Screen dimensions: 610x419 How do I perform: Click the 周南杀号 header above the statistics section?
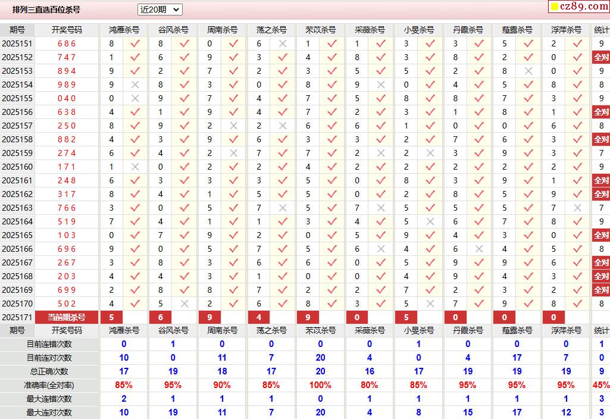[x=222, y=331]
